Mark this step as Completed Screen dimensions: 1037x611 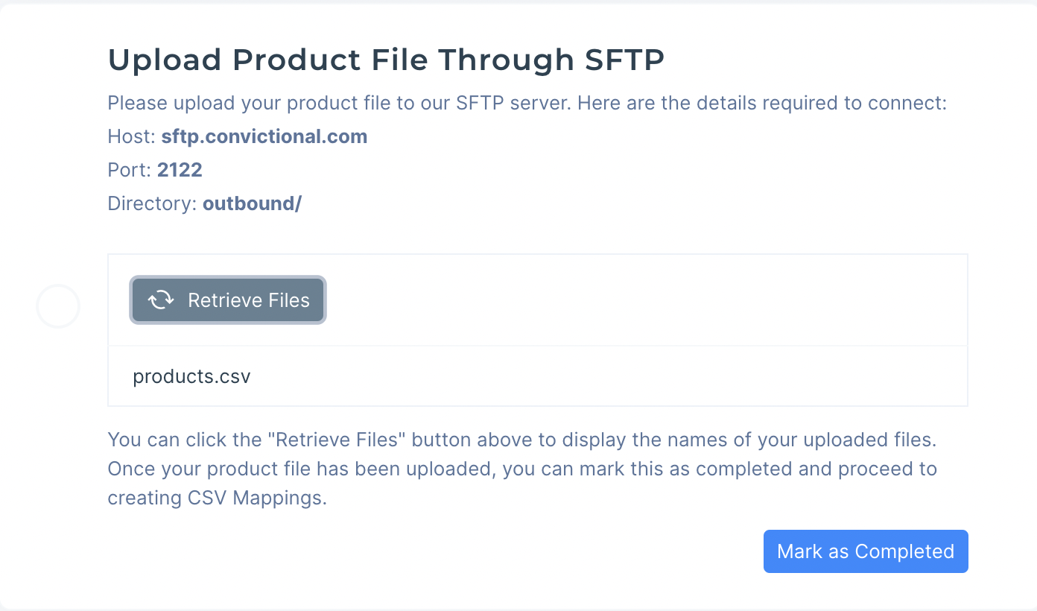coord(866,551)
